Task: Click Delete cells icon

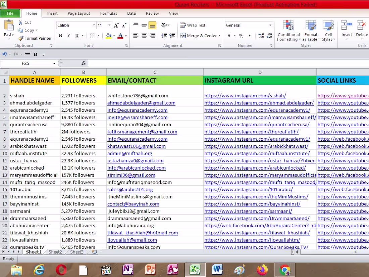Action: (x=362, y=26)
